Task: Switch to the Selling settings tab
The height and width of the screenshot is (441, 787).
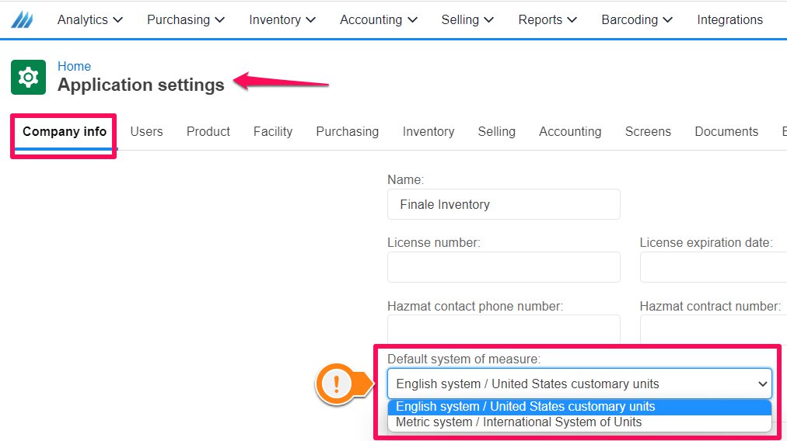Action: (496, 132)
